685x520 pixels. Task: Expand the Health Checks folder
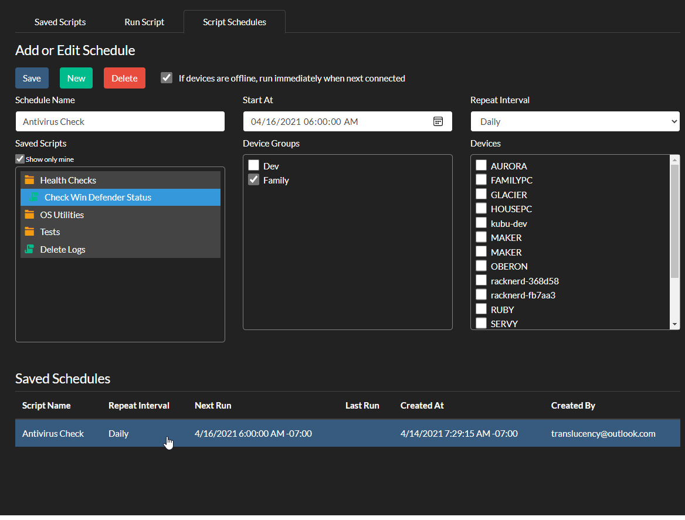[x=68, y=180]
